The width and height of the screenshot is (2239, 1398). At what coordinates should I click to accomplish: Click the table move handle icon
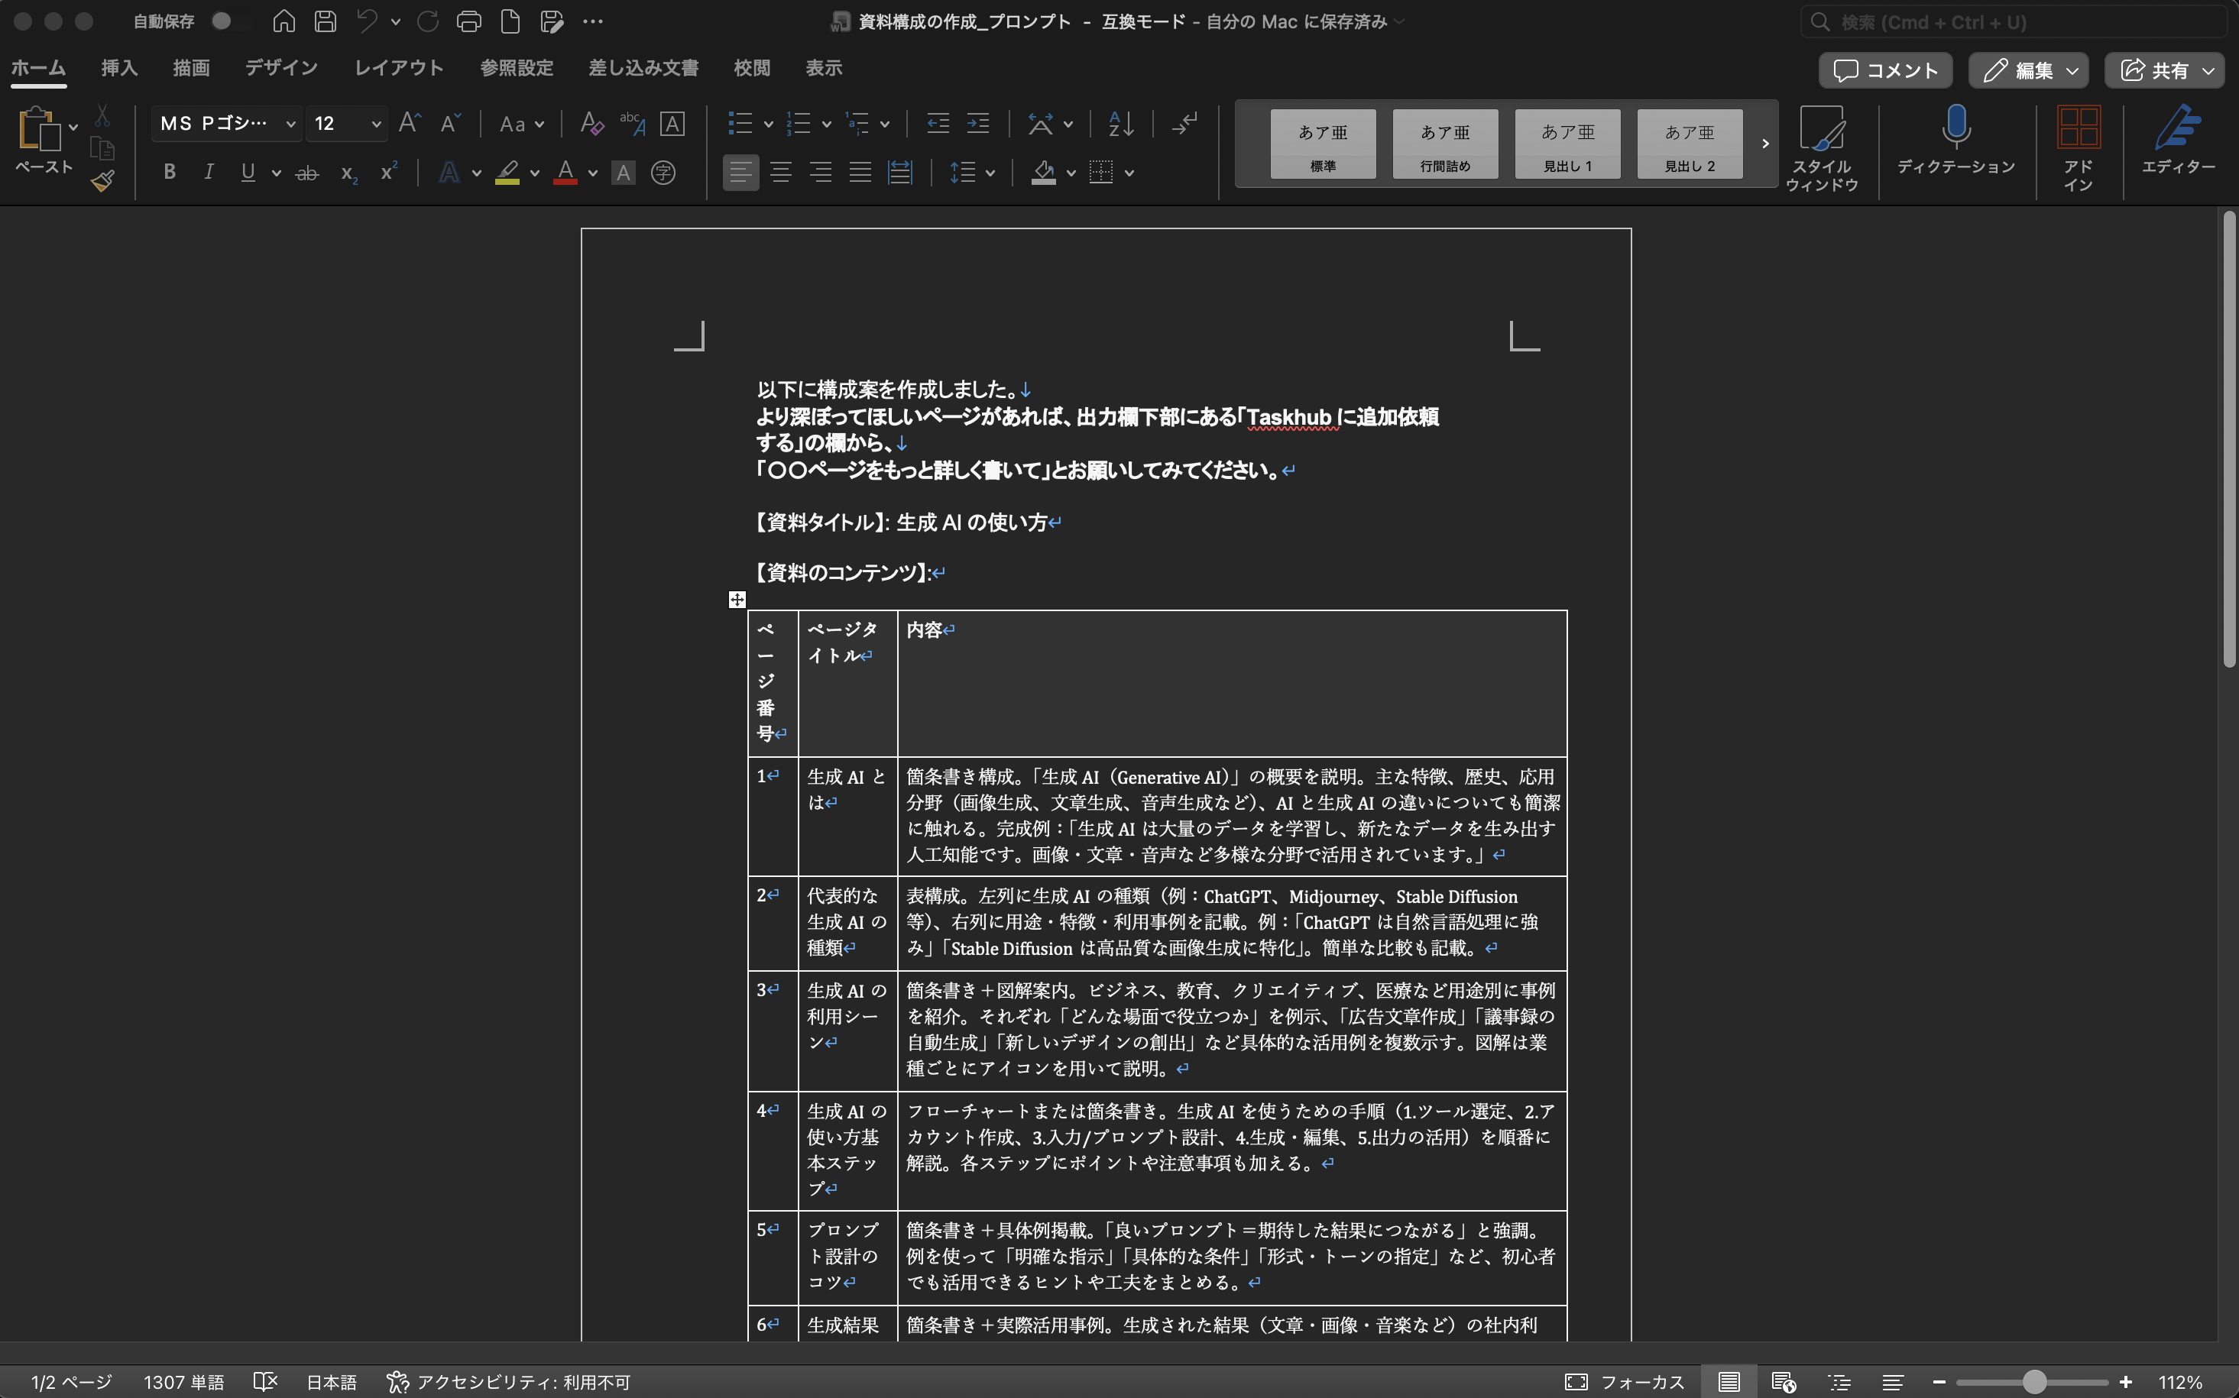(x=736, y=599)
